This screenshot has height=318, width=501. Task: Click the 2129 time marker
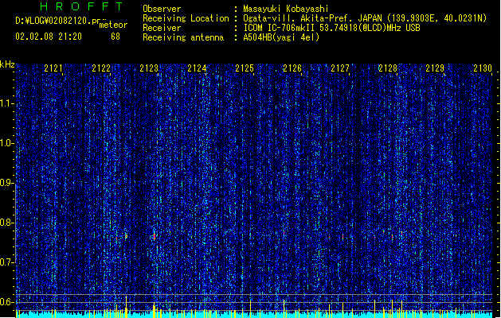click(x=435, y=68)
